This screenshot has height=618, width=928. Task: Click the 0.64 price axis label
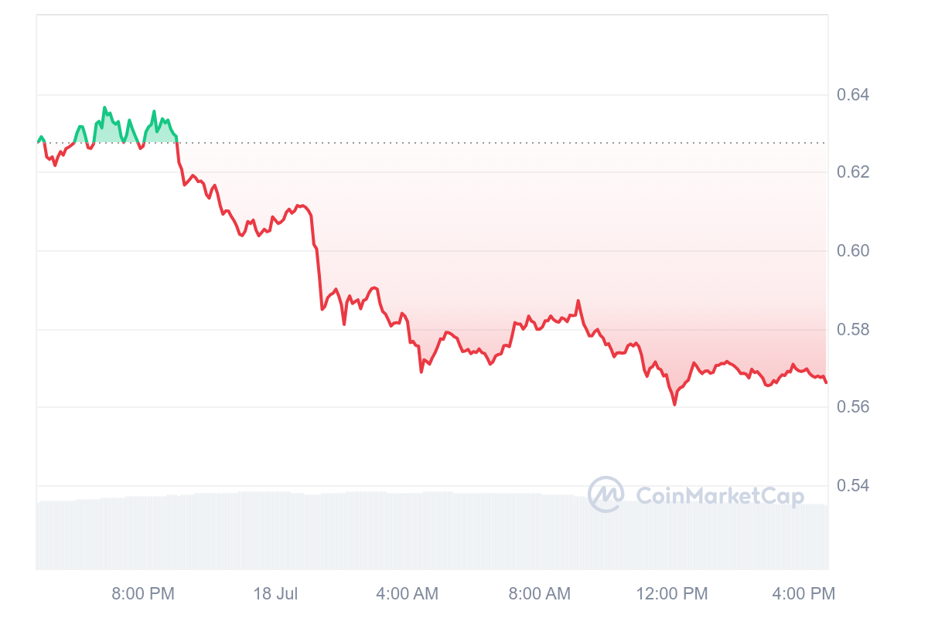853,95
